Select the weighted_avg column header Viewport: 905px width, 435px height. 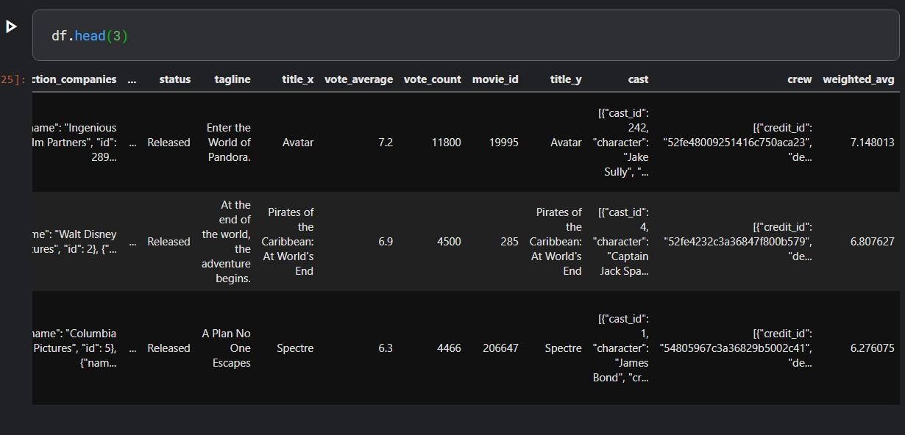(859, 79)
